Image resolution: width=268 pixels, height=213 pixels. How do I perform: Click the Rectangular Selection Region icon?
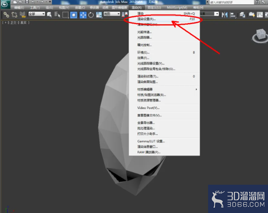pyautogui.click(x=66, y=15)
